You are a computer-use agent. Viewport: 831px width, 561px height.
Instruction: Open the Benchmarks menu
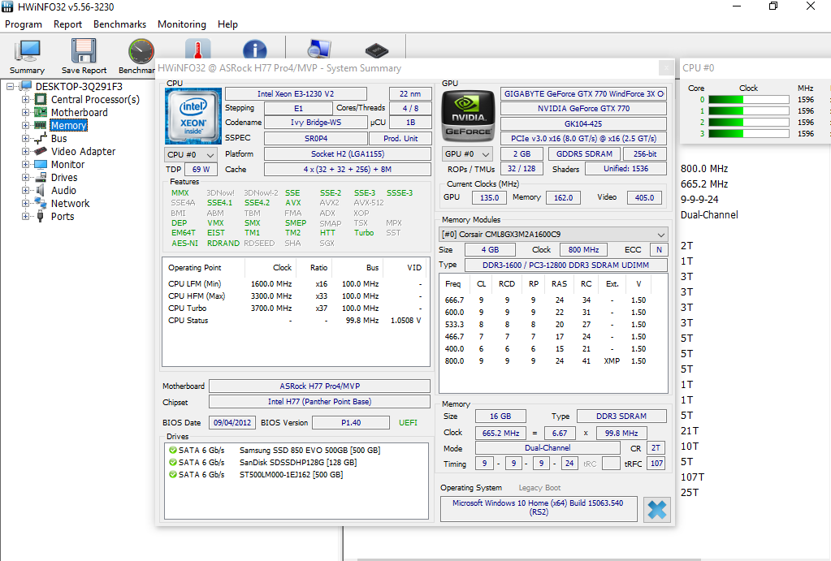point(119,24)
